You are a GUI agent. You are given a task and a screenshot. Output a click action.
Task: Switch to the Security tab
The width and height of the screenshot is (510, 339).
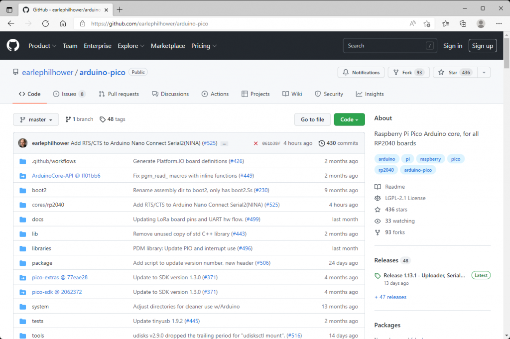pos(329,94)
